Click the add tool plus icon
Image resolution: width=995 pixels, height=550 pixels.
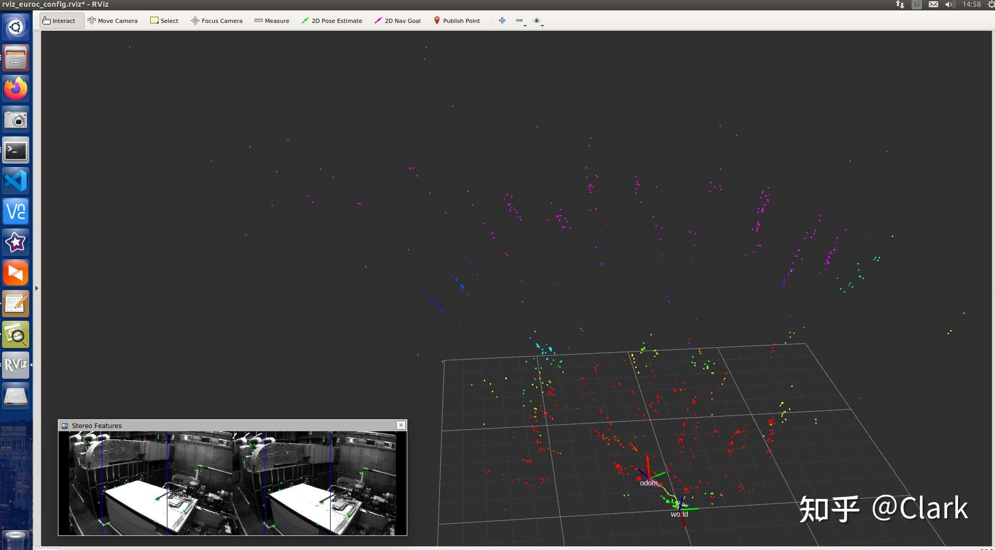(x=502, y=20)
